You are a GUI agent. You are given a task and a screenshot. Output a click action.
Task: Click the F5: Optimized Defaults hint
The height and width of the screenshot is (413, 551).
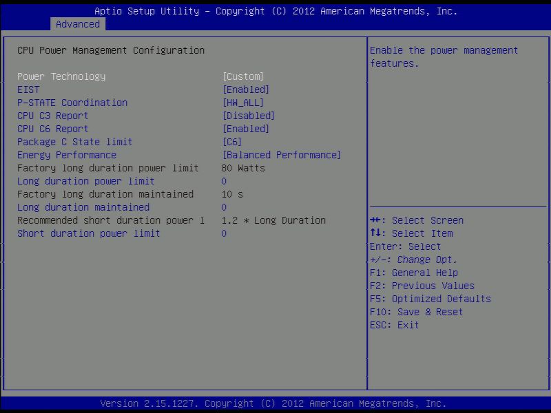click(430, 299)
